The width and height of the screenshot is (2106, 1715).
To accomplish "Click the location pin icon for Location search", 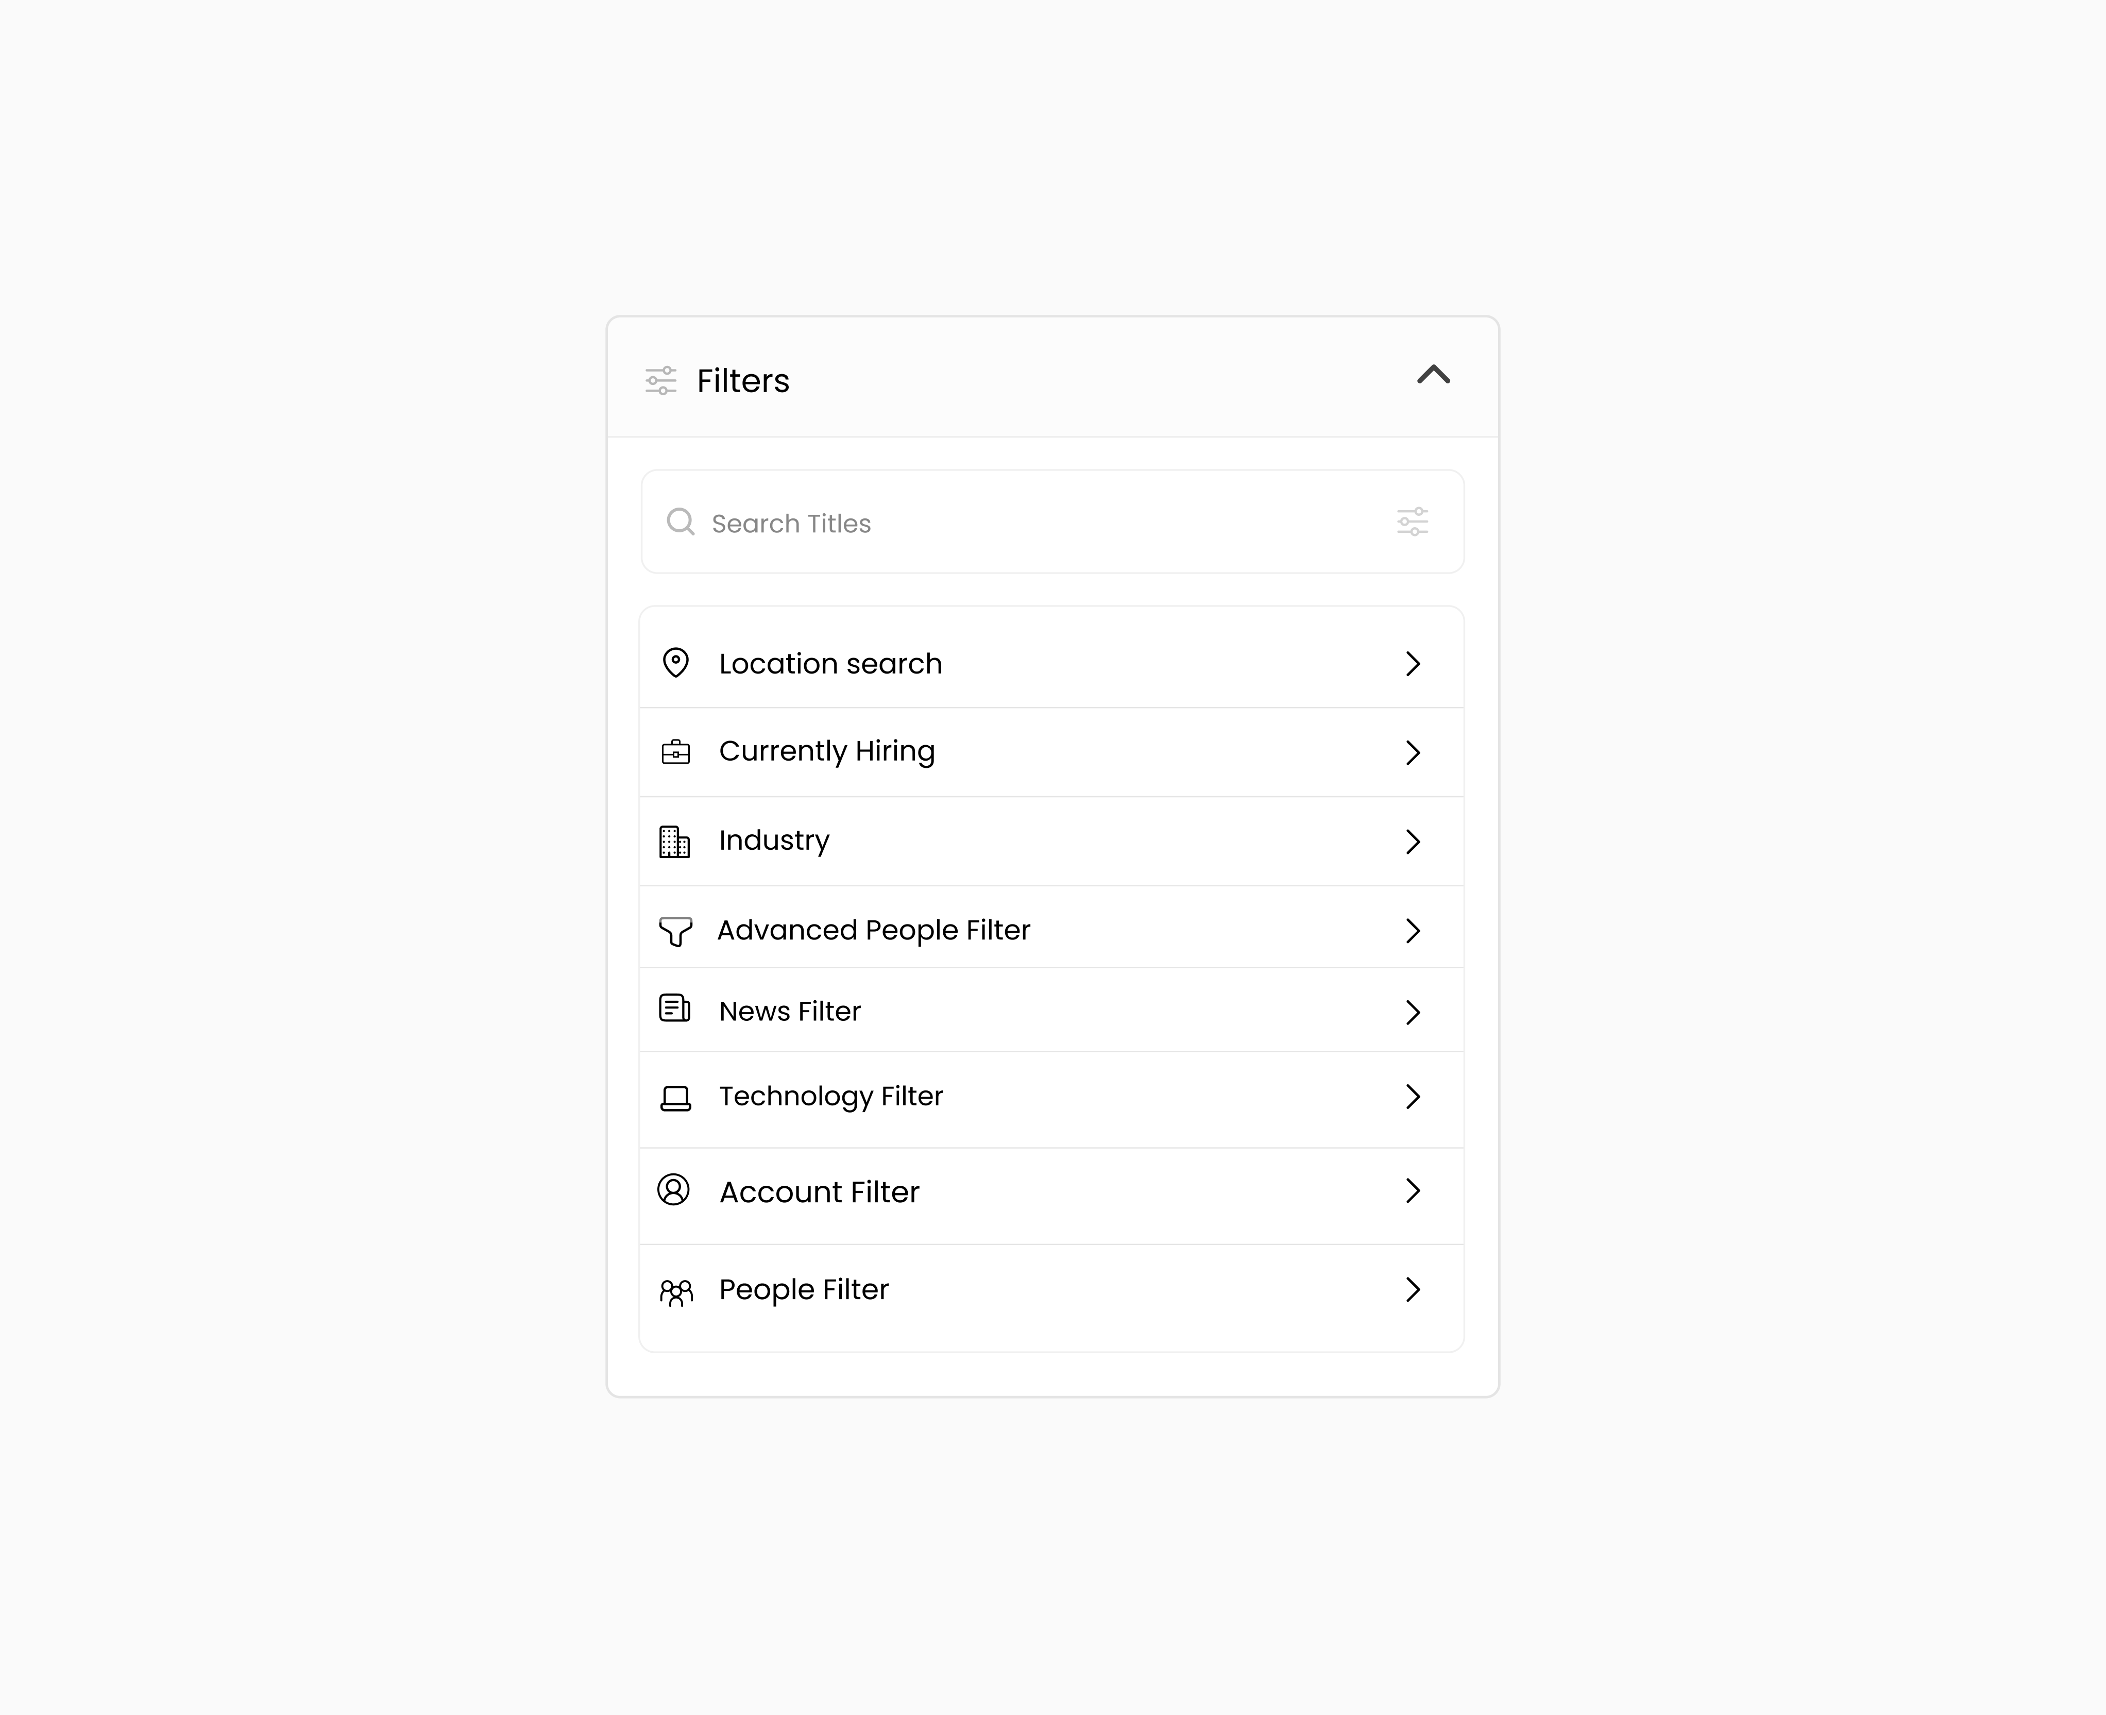I will [675, 664].
